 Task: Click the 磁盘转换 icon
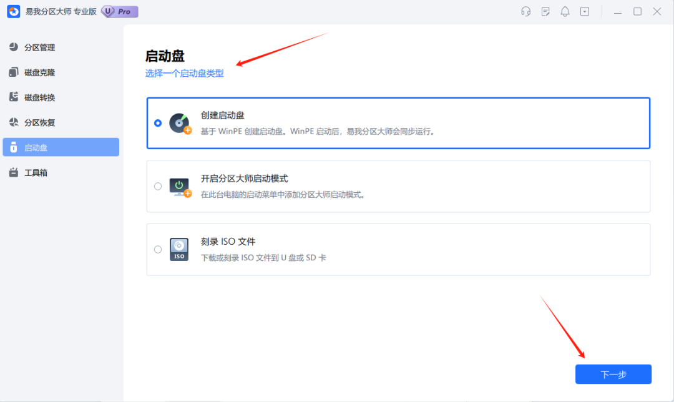[14, 97]
